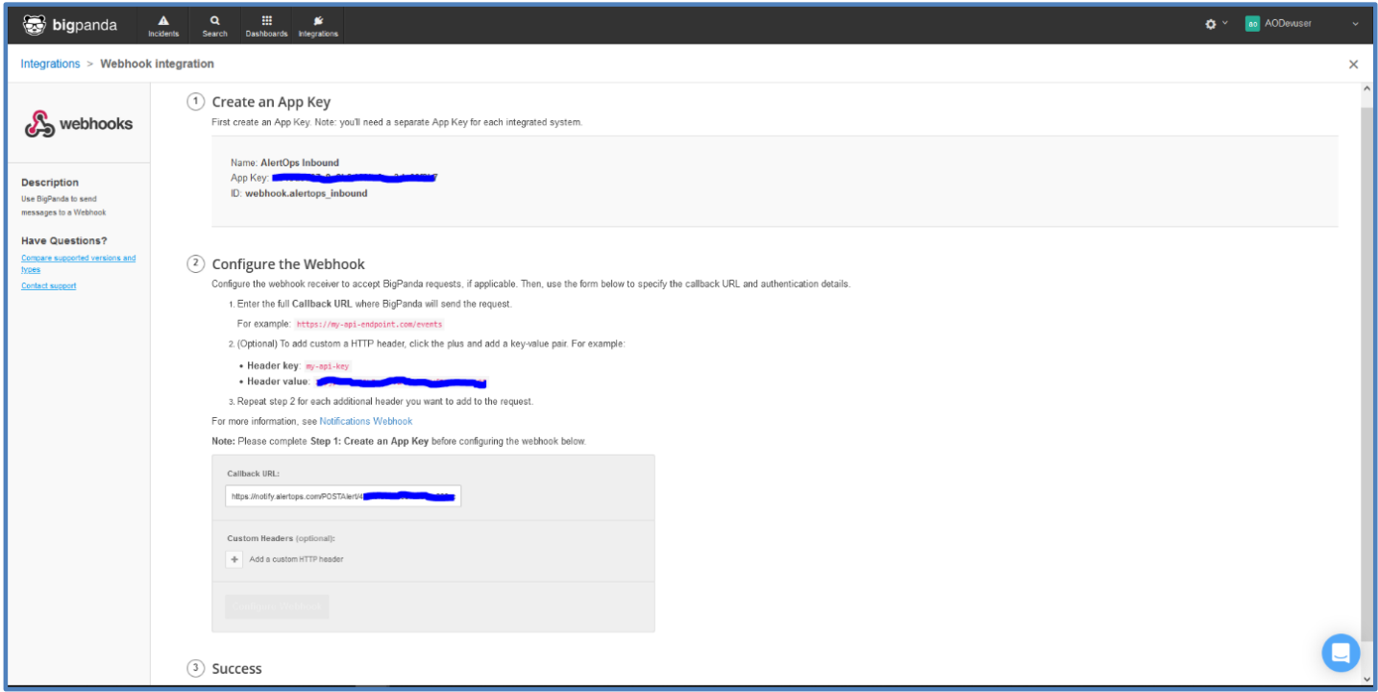Open the Incidents page from top bar
This screenshot has height=692, width=1378.
pos(163,25)
